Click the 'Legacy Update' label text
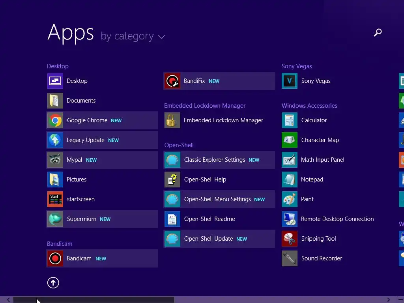404x303 pixels. coord(86,140)
